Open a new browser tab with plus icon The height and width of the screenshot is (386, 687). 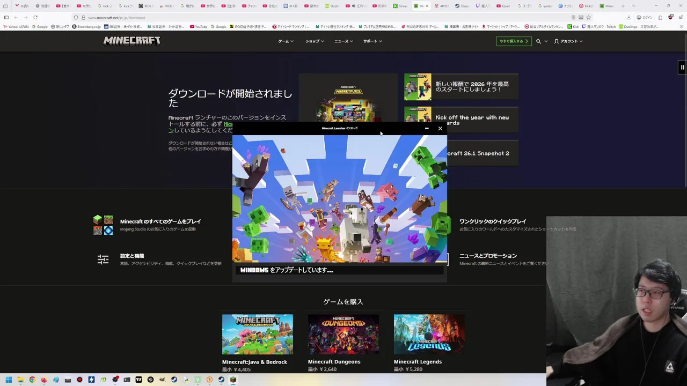tap(623, 6)
